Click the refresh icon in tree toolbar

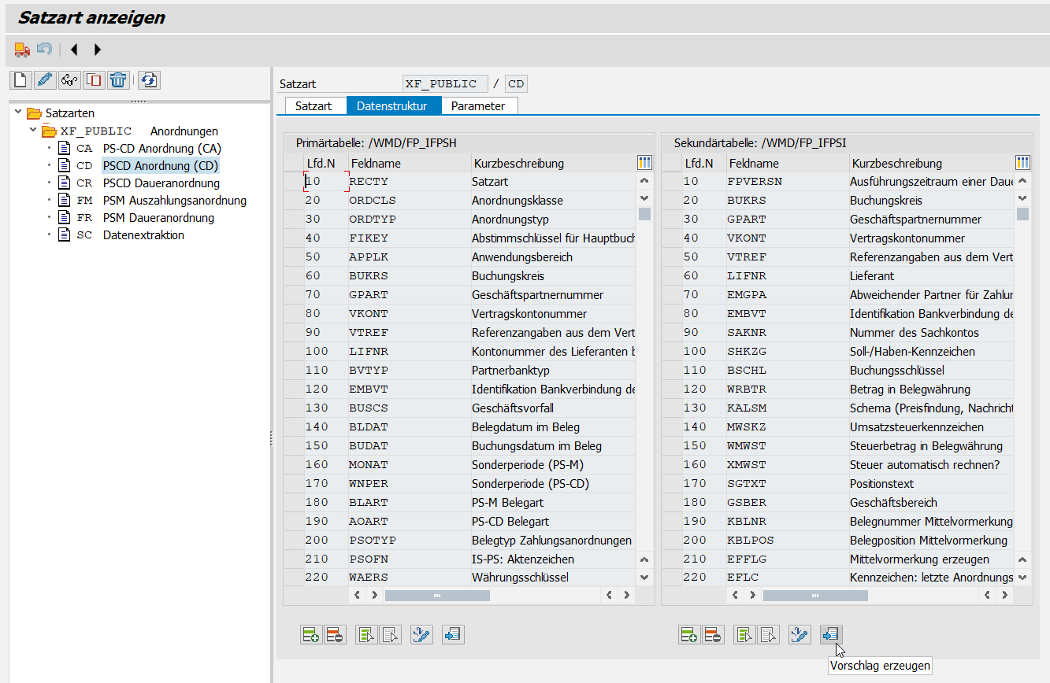(150, 79)
